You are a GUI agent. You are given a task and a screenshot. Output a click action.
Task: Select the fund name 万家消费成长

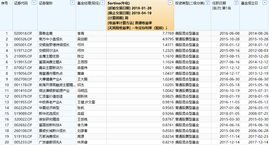[49, 136]
